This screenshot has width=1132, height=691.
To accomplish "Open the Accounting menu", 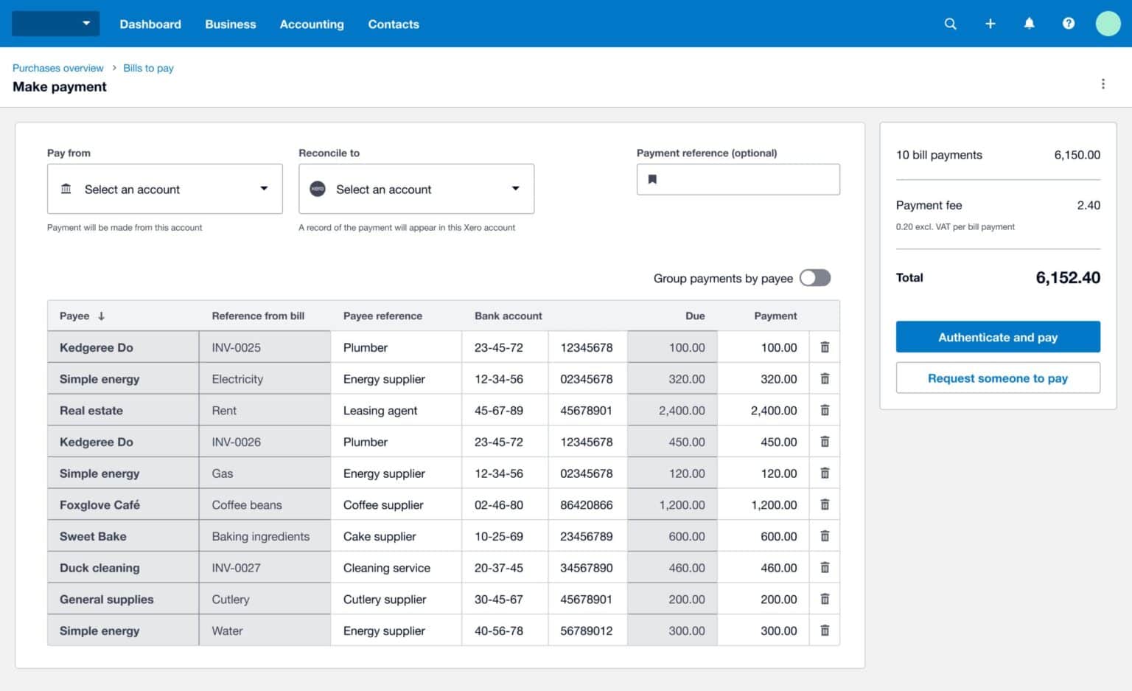I will pyautogui.click(x=312, y=24).
